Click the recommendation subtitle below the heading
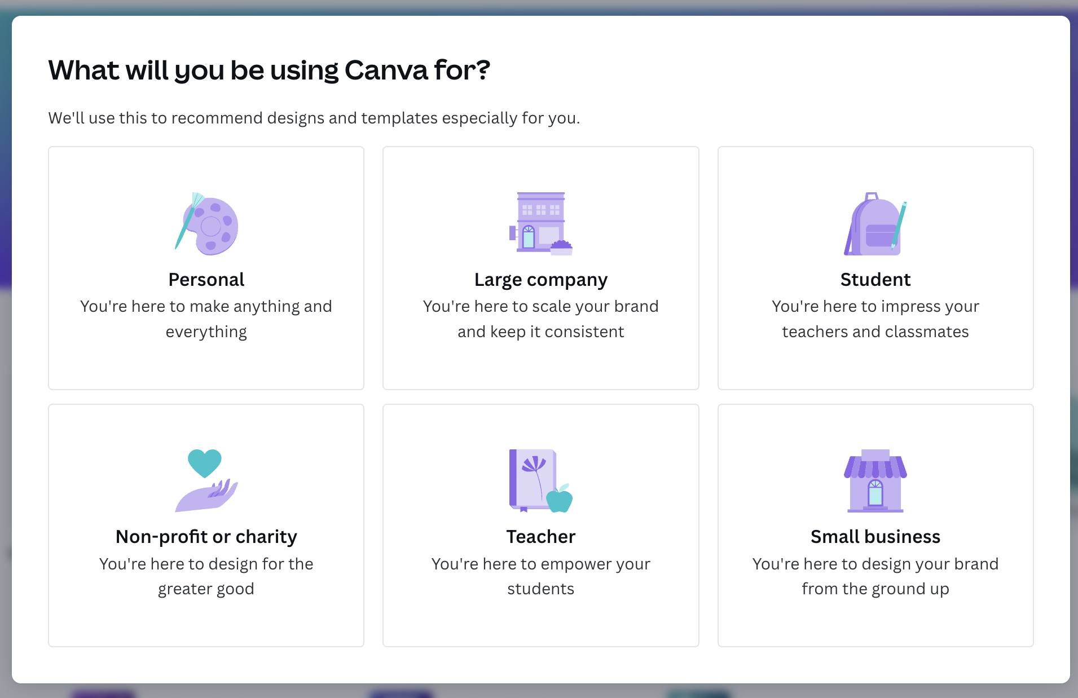This screenshot has height=698, width=1078. click(314, 118)
